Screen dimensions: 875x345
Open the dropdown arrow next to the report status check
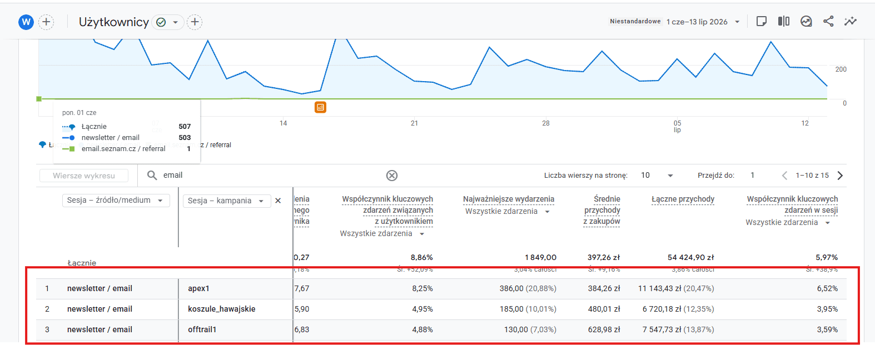point(175,23)
